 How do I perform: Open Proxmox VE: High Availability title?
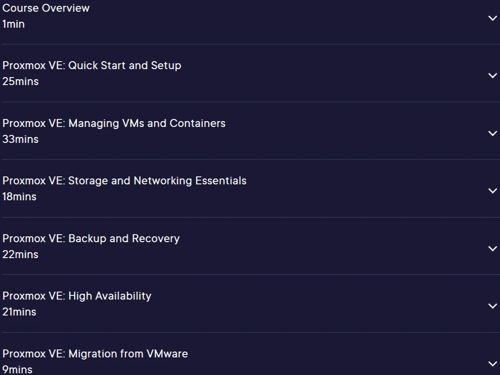point(77,296)
